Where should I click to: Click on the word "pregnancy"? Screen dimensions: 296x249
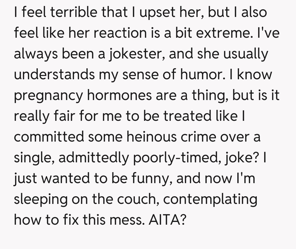coord(48,96)
